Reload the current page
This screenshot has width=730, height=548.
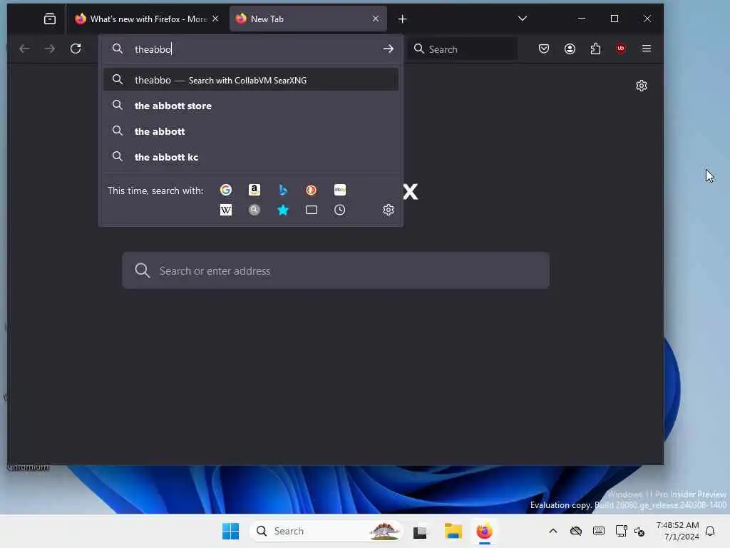[x=76, y=49]
